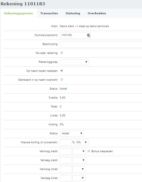
Task: Focus the Beschrijving text field
Action: coord(101,44)
